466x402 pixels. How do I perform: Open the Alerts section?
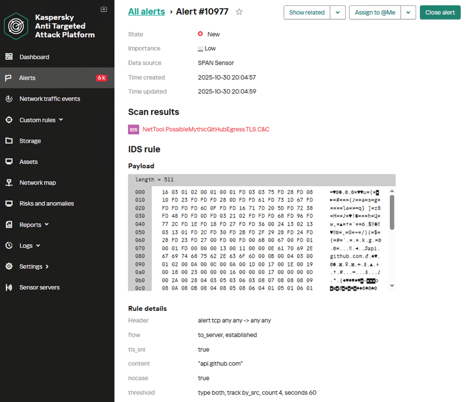[28, 78]
